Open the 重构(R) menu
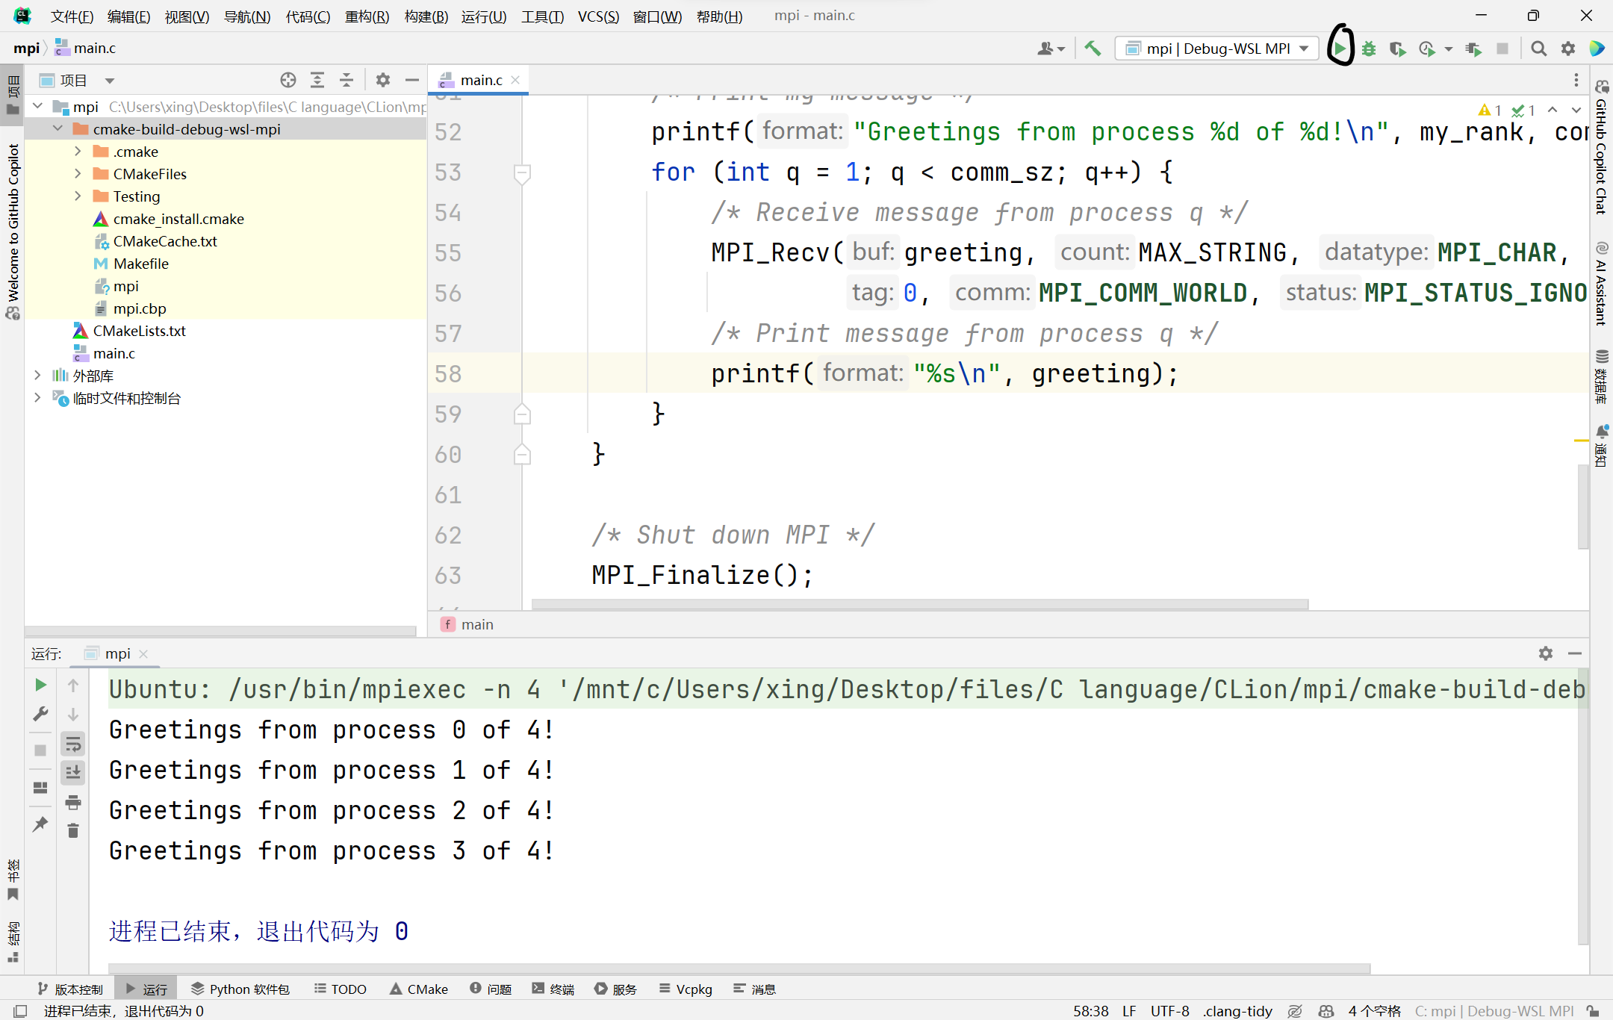The image size is (1613, 1020). pyautogui.click(x=367, y=16)
